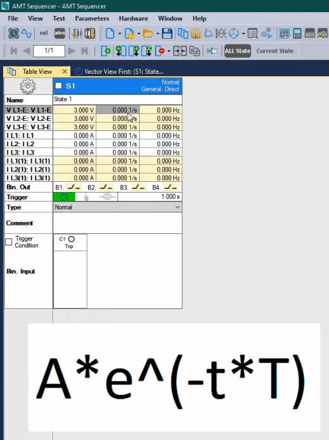
Task: Click the add state green-plus icon
Action: click(105, 51)
